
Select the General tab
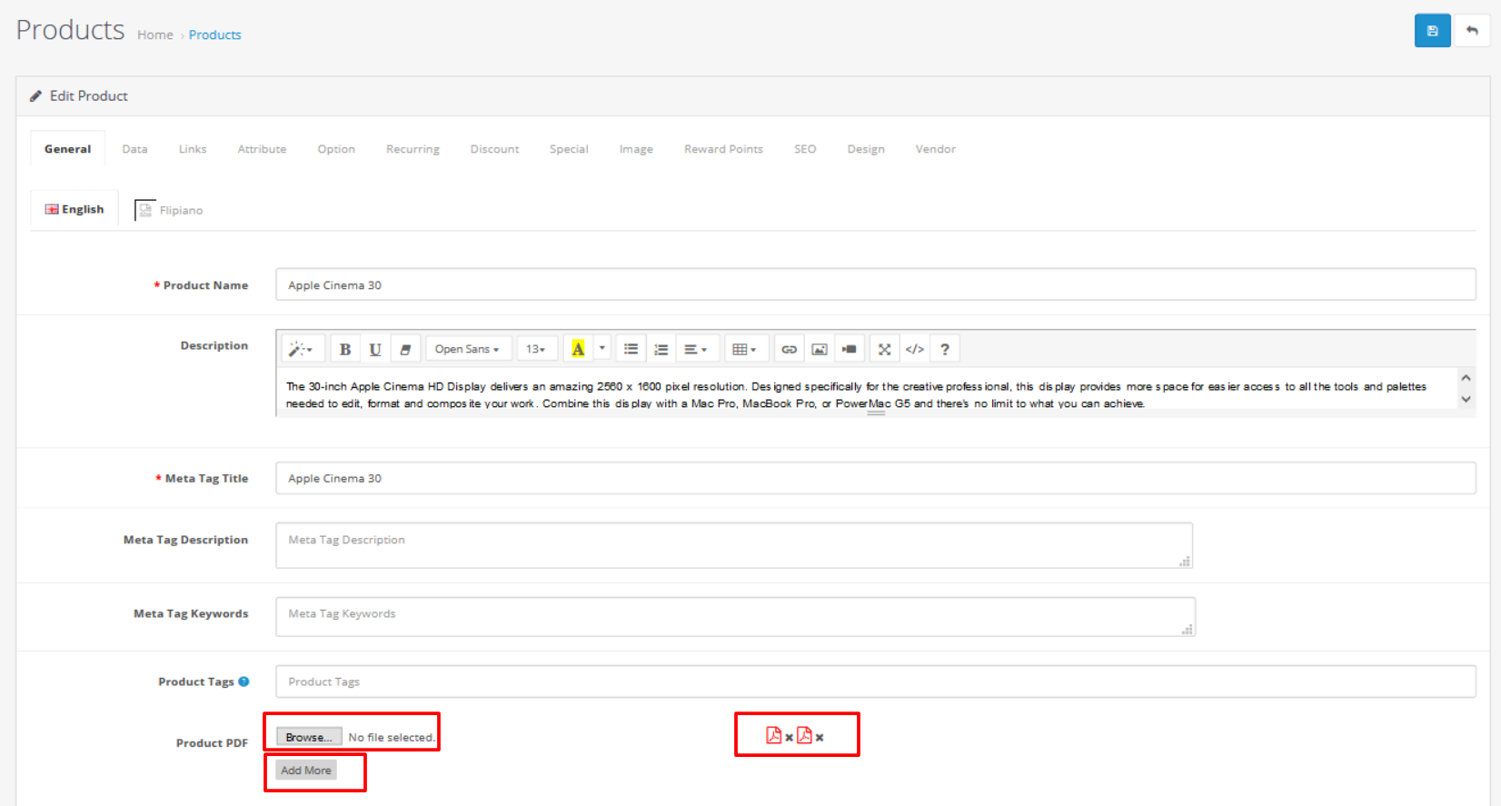67,149
